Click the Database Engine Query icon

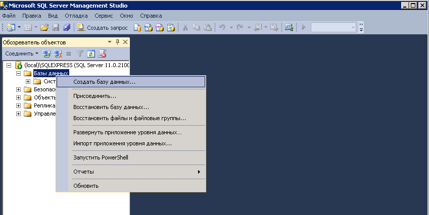[x=137, y=27]
